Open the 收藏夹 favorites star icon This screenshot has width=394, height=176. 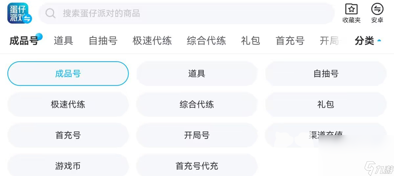pyautogui.click(x=351, y=9)
